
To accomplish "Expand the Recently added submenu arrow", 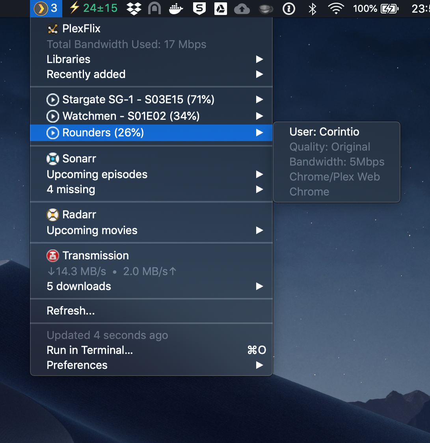I will (x=259, y=74).
